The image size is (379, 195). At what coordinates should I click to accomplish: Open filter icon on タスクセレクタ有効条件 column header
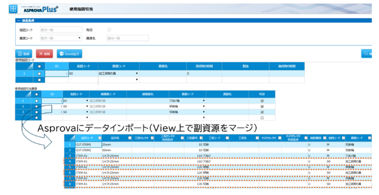click(306, 138)
